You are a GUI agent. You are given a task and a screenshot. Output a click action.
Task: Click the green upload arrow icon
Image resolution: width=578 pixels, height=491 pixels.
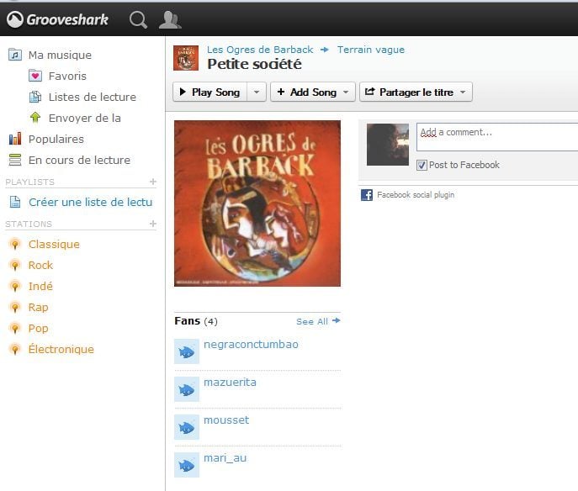pyautogui.click(x=35, y=118)
